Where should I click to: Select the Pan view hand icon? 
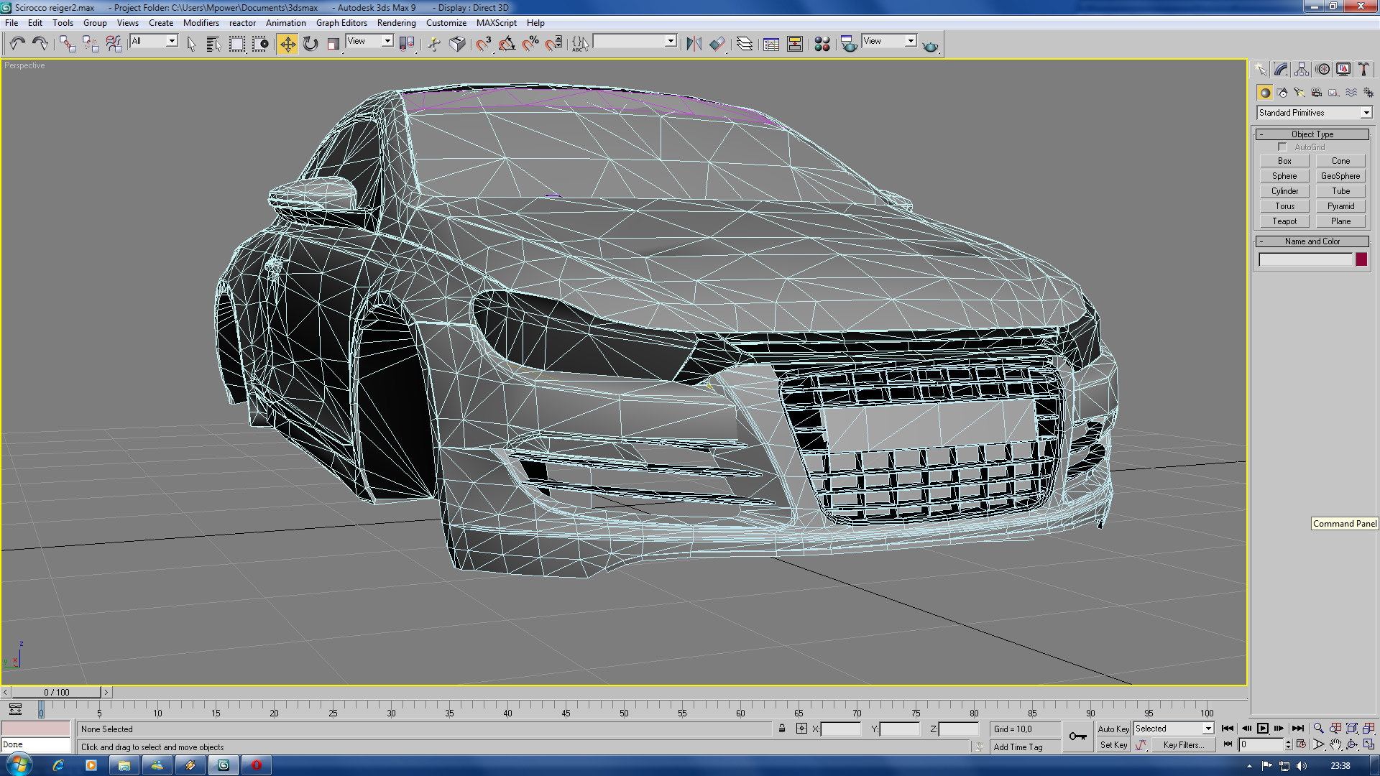pos(1335,744)
